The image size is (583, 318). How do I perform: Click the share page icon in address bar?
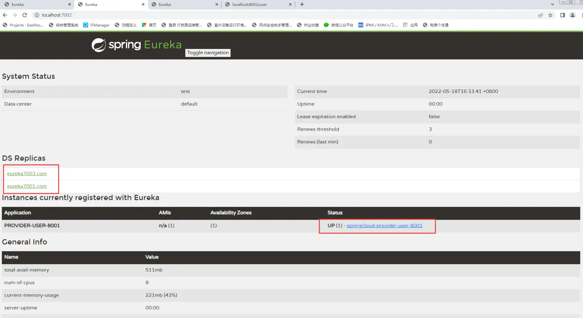pos(540,15)
